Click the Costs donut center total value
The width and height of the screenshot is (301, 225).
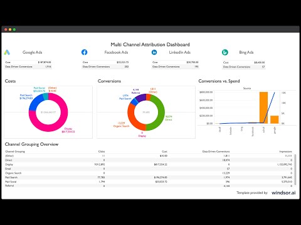(48, 112)
